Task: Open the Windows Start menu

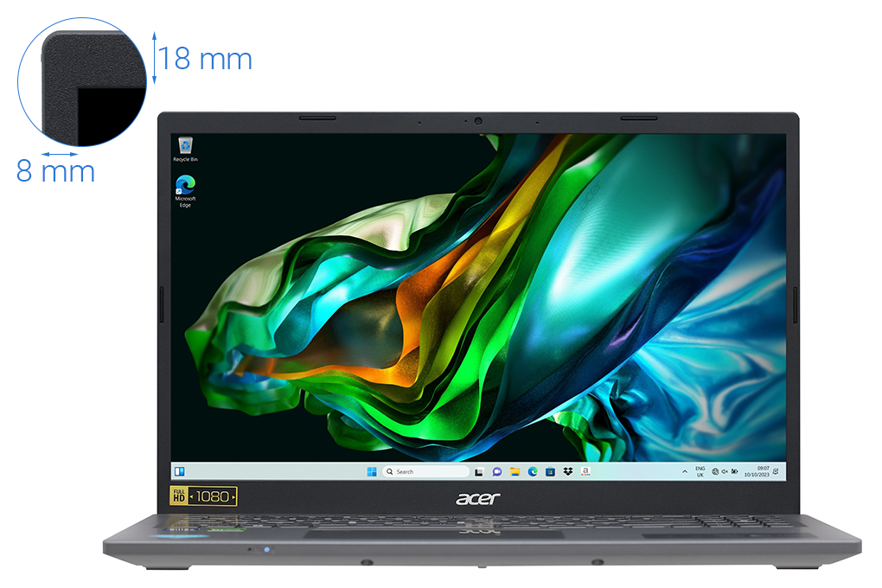Action: (x=372, y=471)
